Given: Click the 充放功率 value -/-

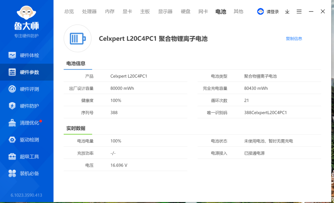Looking at the screenshot, I should coord(113,153).
